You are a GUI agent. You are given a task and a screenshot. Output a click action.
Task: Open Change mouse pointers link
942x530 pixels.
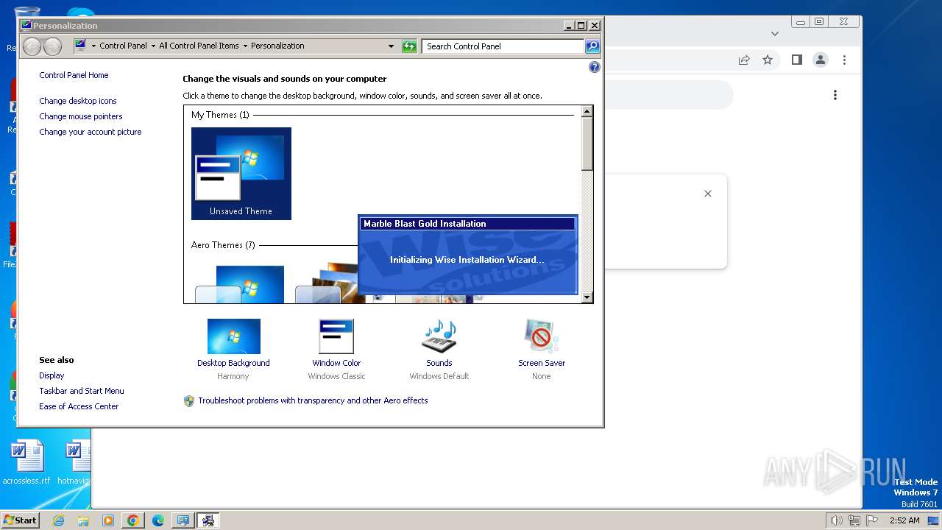click(x=81, y=116)
